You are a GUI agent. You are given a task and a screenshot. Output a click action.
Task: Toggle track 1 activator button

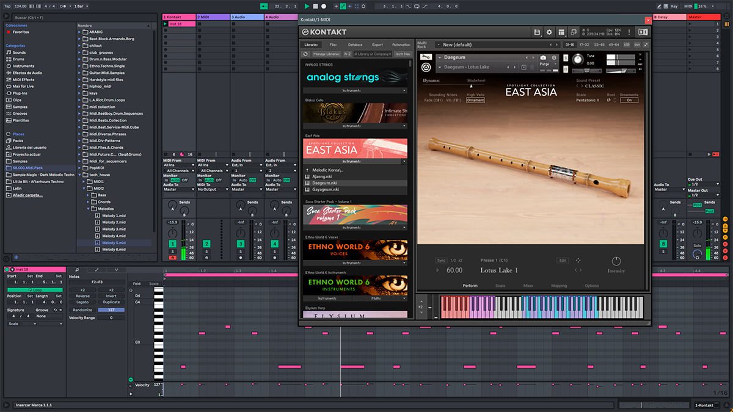click(172, 244)
